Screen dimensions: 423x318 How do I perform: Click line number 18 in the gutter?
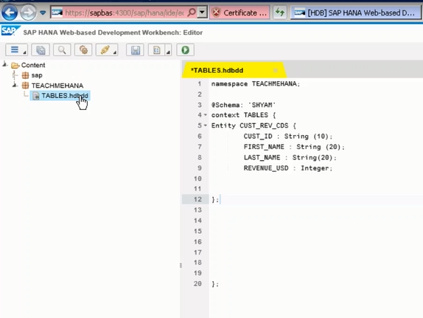(197, 263)
